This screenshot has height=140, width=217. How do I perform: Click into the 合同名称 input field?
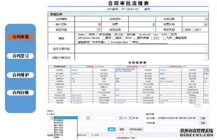pyautogui.click(x=142, y=19)
